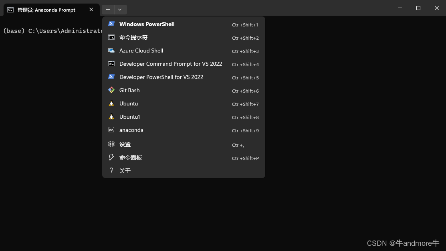Click the Ctrl+Shift+2 shortcut label
Image resolution: width=446 pixels, height=251 pixels.
tap(245, 38)
